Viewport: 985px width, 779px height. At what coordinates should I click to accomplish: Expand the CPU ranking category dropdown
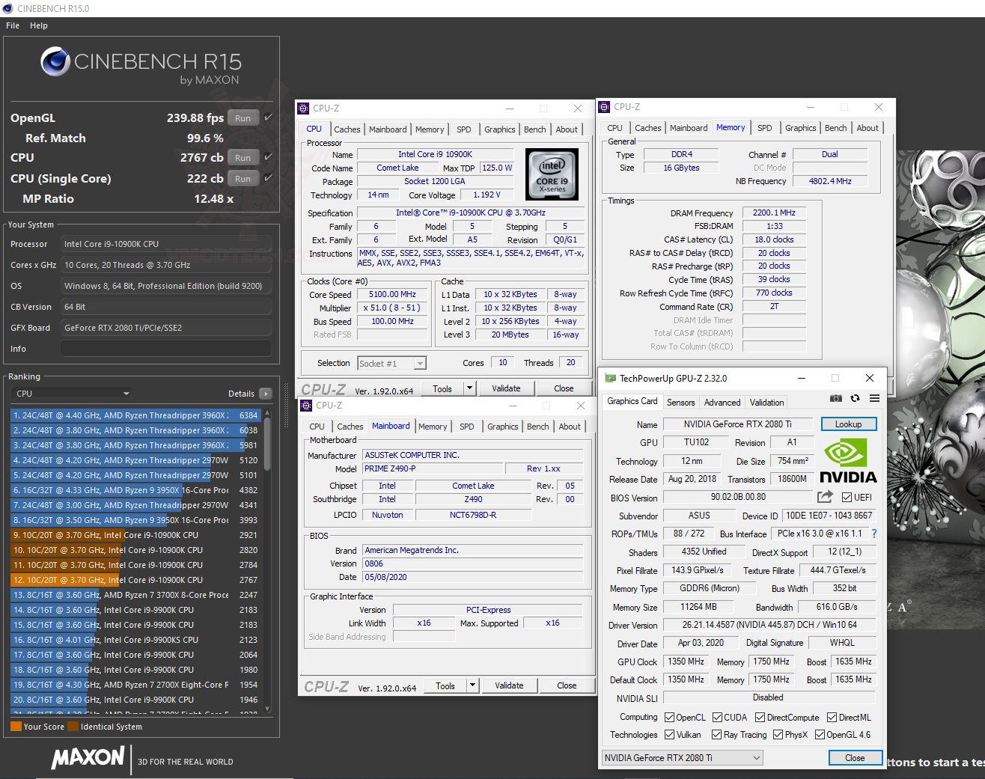coord(126,393)
